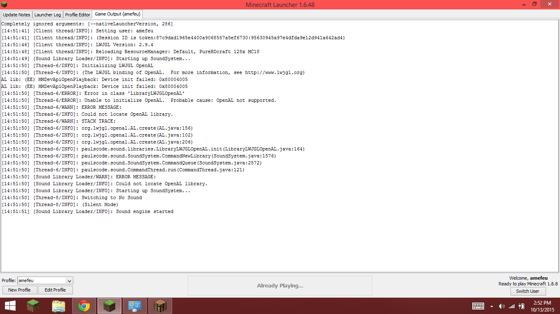Viewport: 560px width, 314px height.
Task: Click the 'LibraryLWJGLOpenAL.init' stack trace line
Action: pyautogui.click(x=153, y=149)
